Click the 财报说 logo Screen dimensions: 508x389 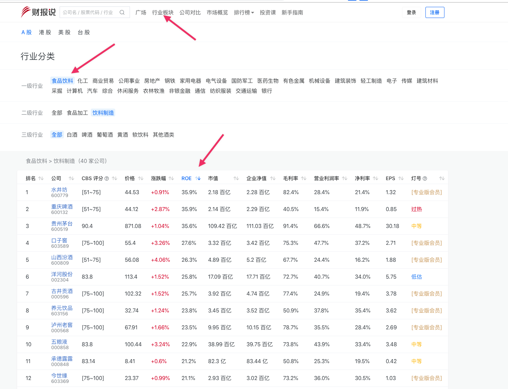[x=38, y=12]
